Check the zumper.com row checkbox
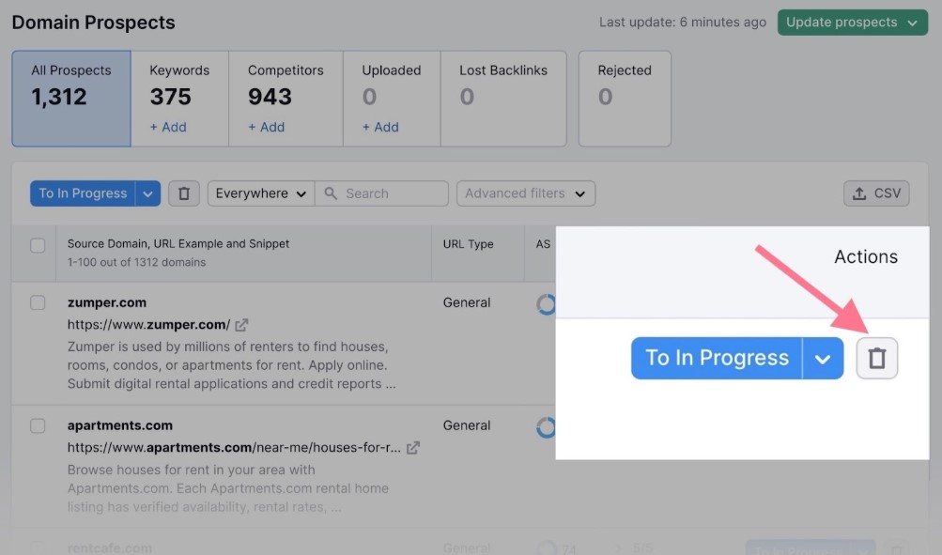Screen dimensions: 942x555 click(38, 302)
